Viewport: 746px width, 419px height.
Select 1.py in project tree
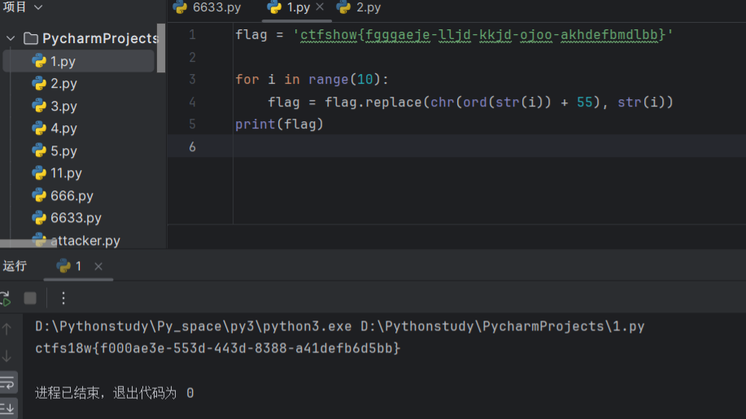pyautogui.click(x=78, y=61)
